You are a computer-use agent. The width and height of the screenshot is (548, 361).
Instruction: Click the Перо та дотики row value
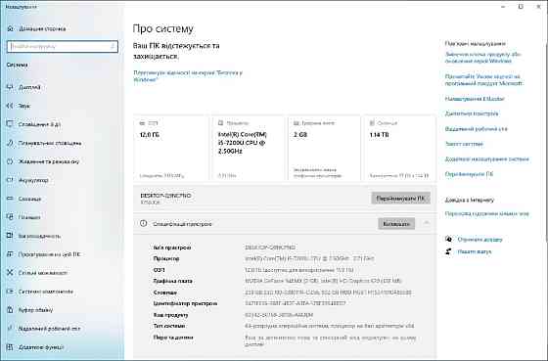coord(331,341)
